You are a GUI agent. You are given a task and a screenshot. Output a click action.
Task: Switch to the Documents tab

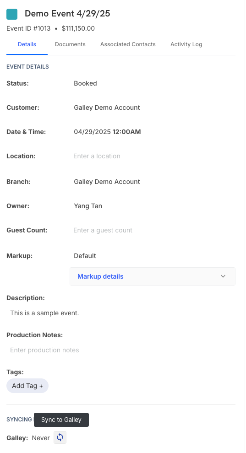pos(70,44)
